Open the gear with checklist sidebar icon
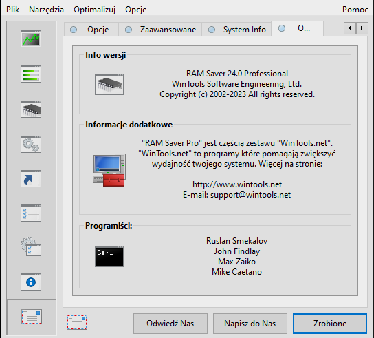 [x=31, y=246]
